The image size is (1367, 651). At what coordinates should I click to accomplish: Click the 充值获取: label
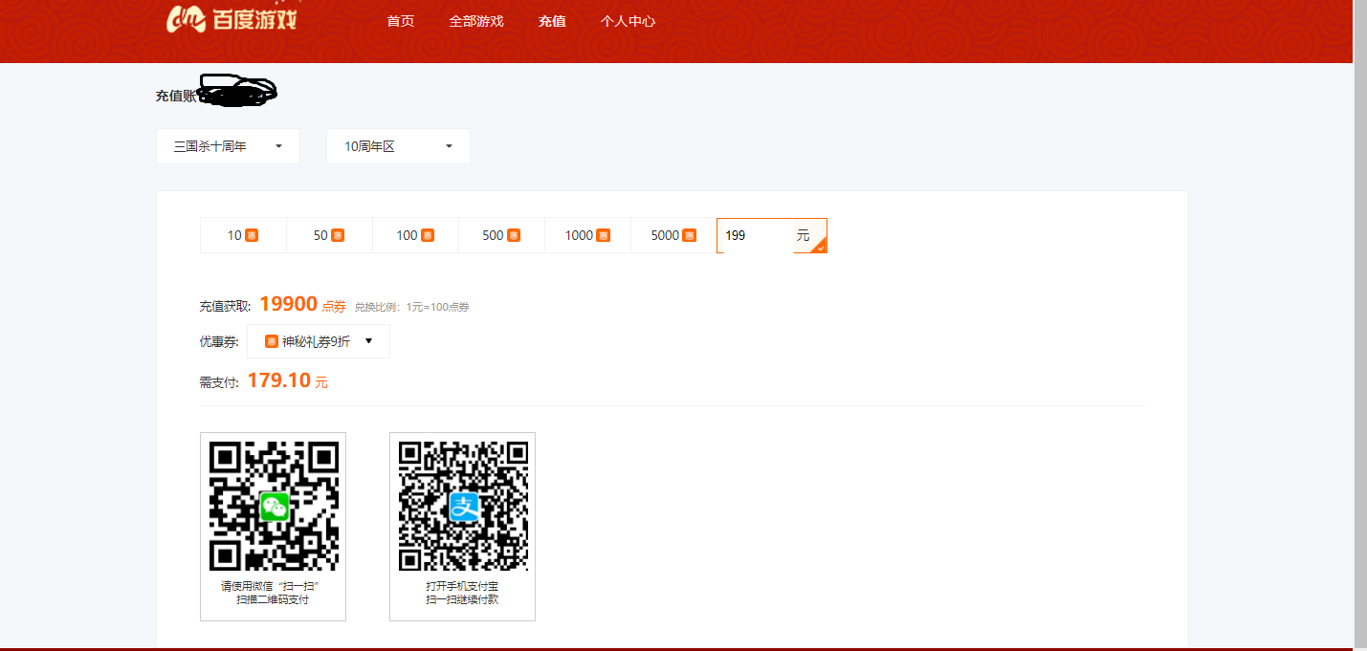[x=226, y=307]
